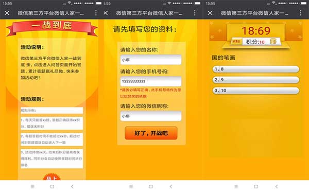
Task: Tap back arrow on right screen navigation bar
Action: pos(277,186)
